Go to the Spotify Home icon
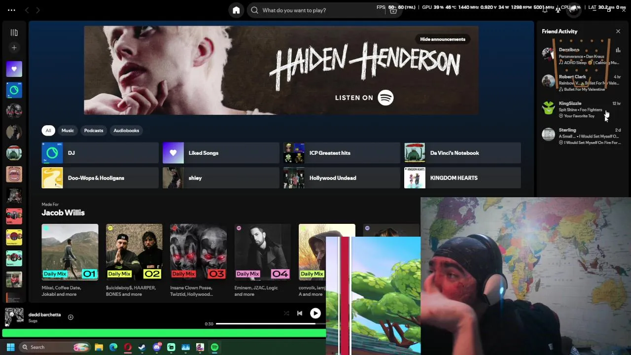Screen dimensions: 631x355 coord(236,10)
